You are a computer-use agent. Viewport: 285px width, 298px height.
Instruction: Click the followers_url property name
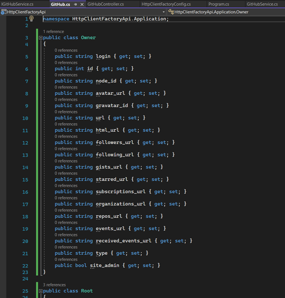[x=115, y=142]
